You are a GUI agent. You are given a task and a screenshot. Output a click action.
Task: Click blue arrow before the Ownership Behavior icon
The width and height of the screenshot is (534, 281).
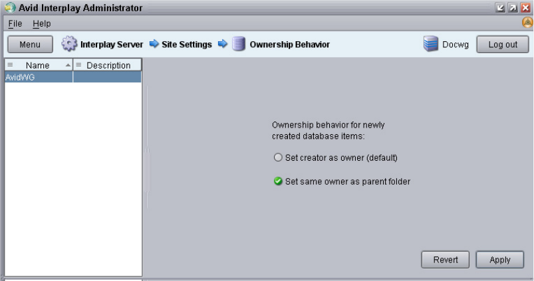[223, 44]
